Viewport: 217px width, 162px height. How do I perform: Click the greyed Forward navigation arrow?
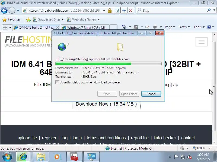12,11
